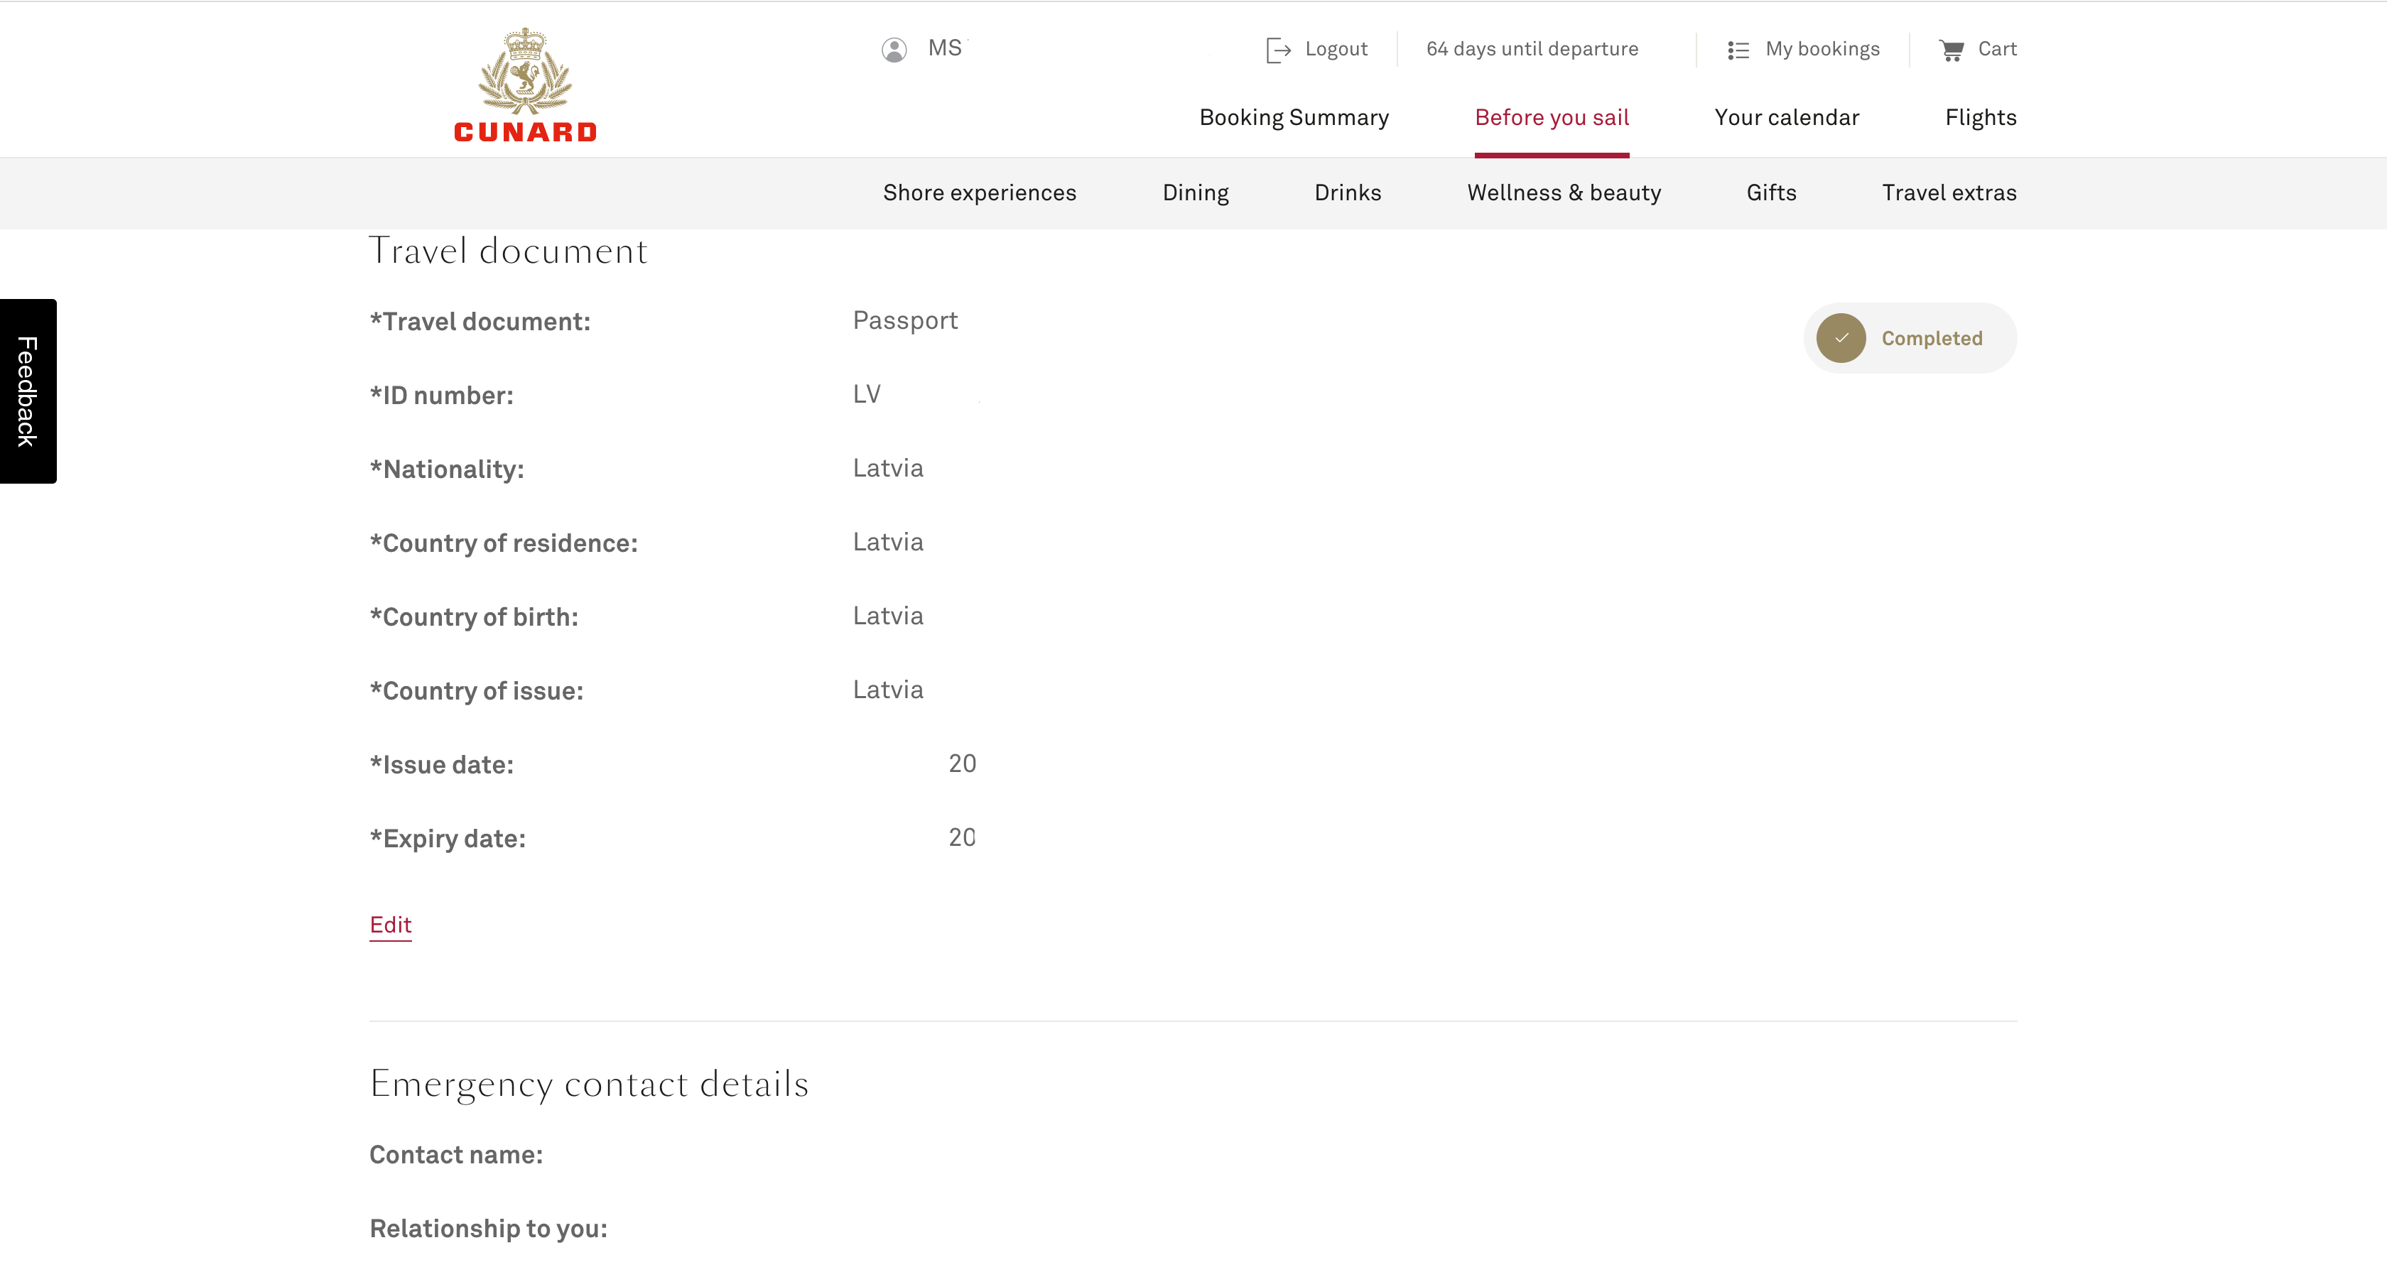Screen dimensions: 2387x1272
Task: Open Travel extras menu item
Action: pos(1949,192)
